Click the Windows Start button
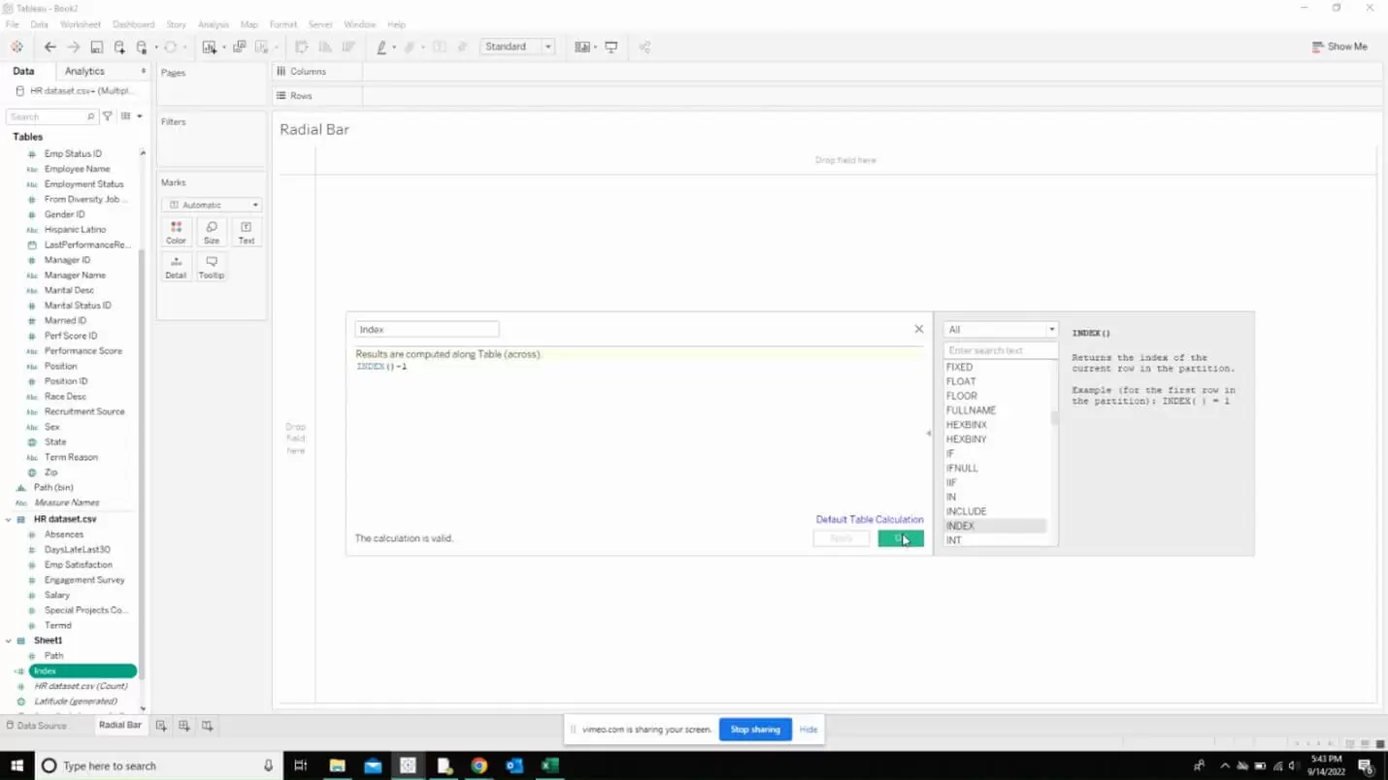 click(x=17, y=765)
